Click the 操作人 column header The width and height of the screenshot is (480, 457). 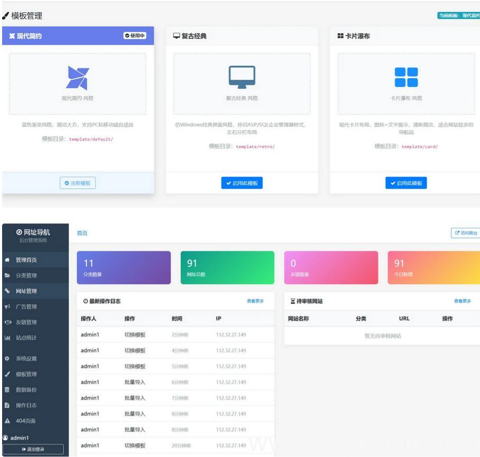[88, 319]
